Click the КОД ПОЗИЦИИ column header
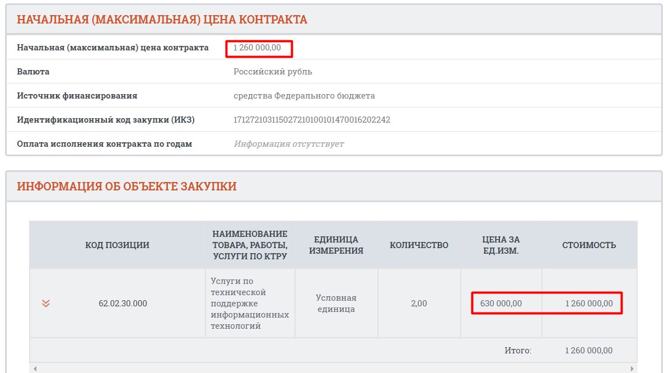Viewport: 669px width, 373px height. click(x=117, y=245)
